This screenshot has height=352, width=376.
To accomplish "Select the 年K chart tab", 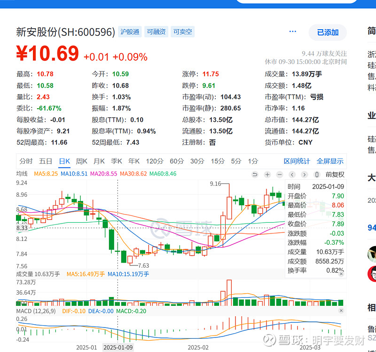I will point(134,161).
